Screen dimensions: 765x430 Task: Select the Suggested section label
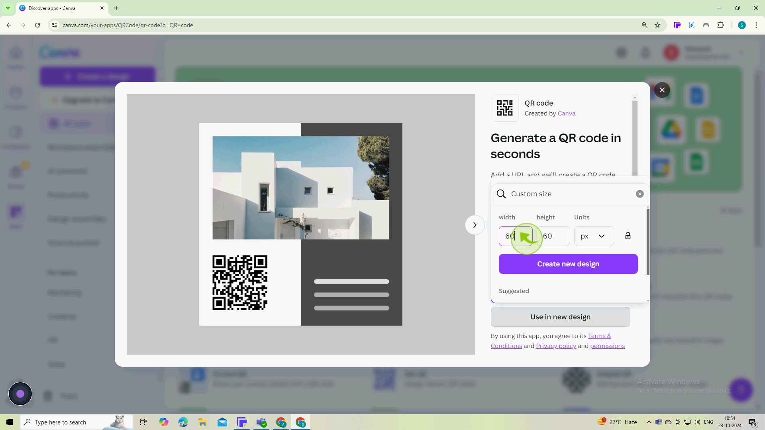click(514, 291)
